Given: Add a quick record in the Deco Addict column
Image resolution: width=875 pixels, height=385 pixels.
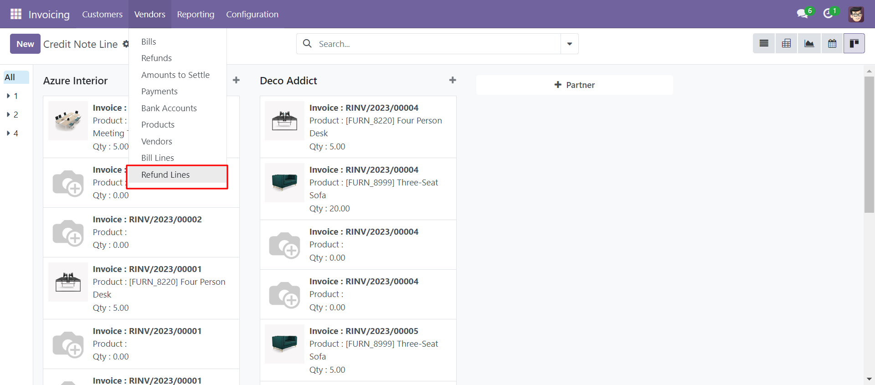Looking at the screenshot, I should click(453, 80).
